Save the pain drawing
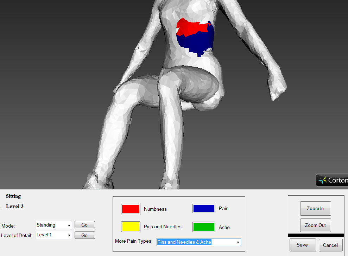Image resolution: width=348 pixels, height=256 pixels. point(302,245)
